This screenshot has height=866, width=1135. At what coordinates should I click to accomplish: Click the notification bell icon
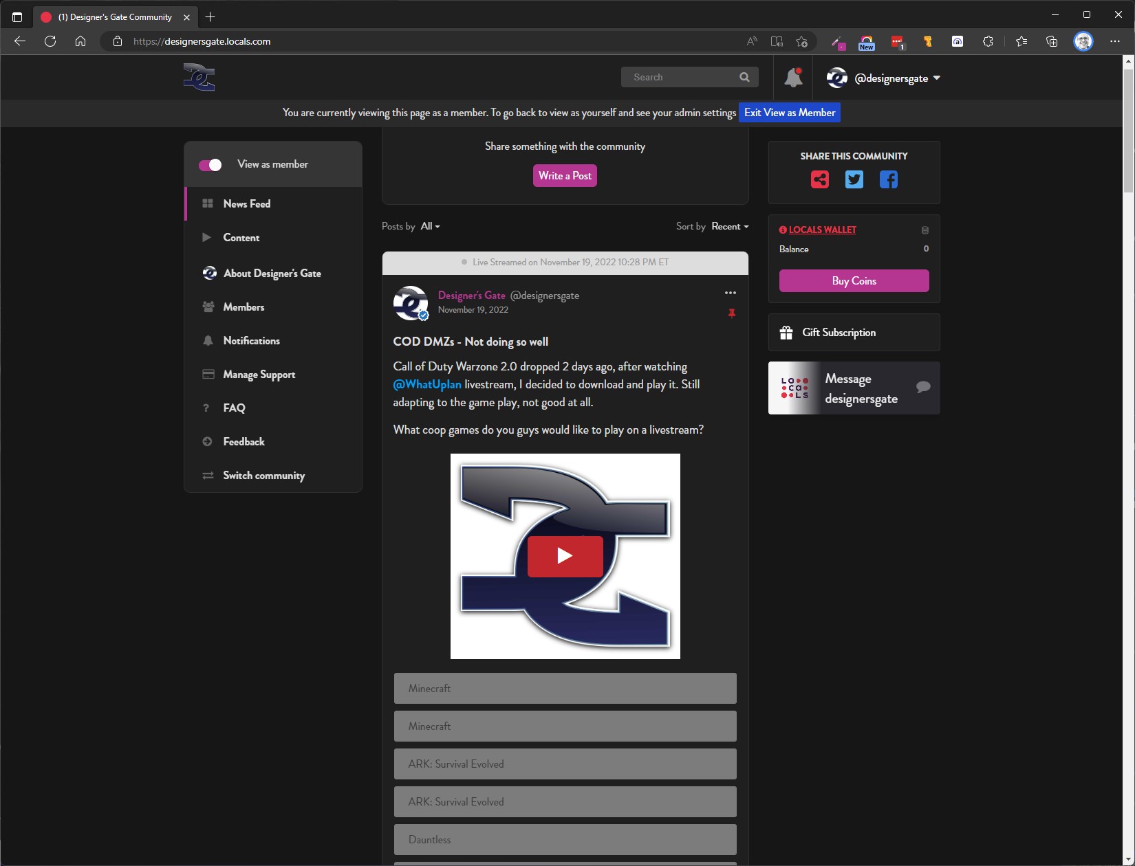793,78
